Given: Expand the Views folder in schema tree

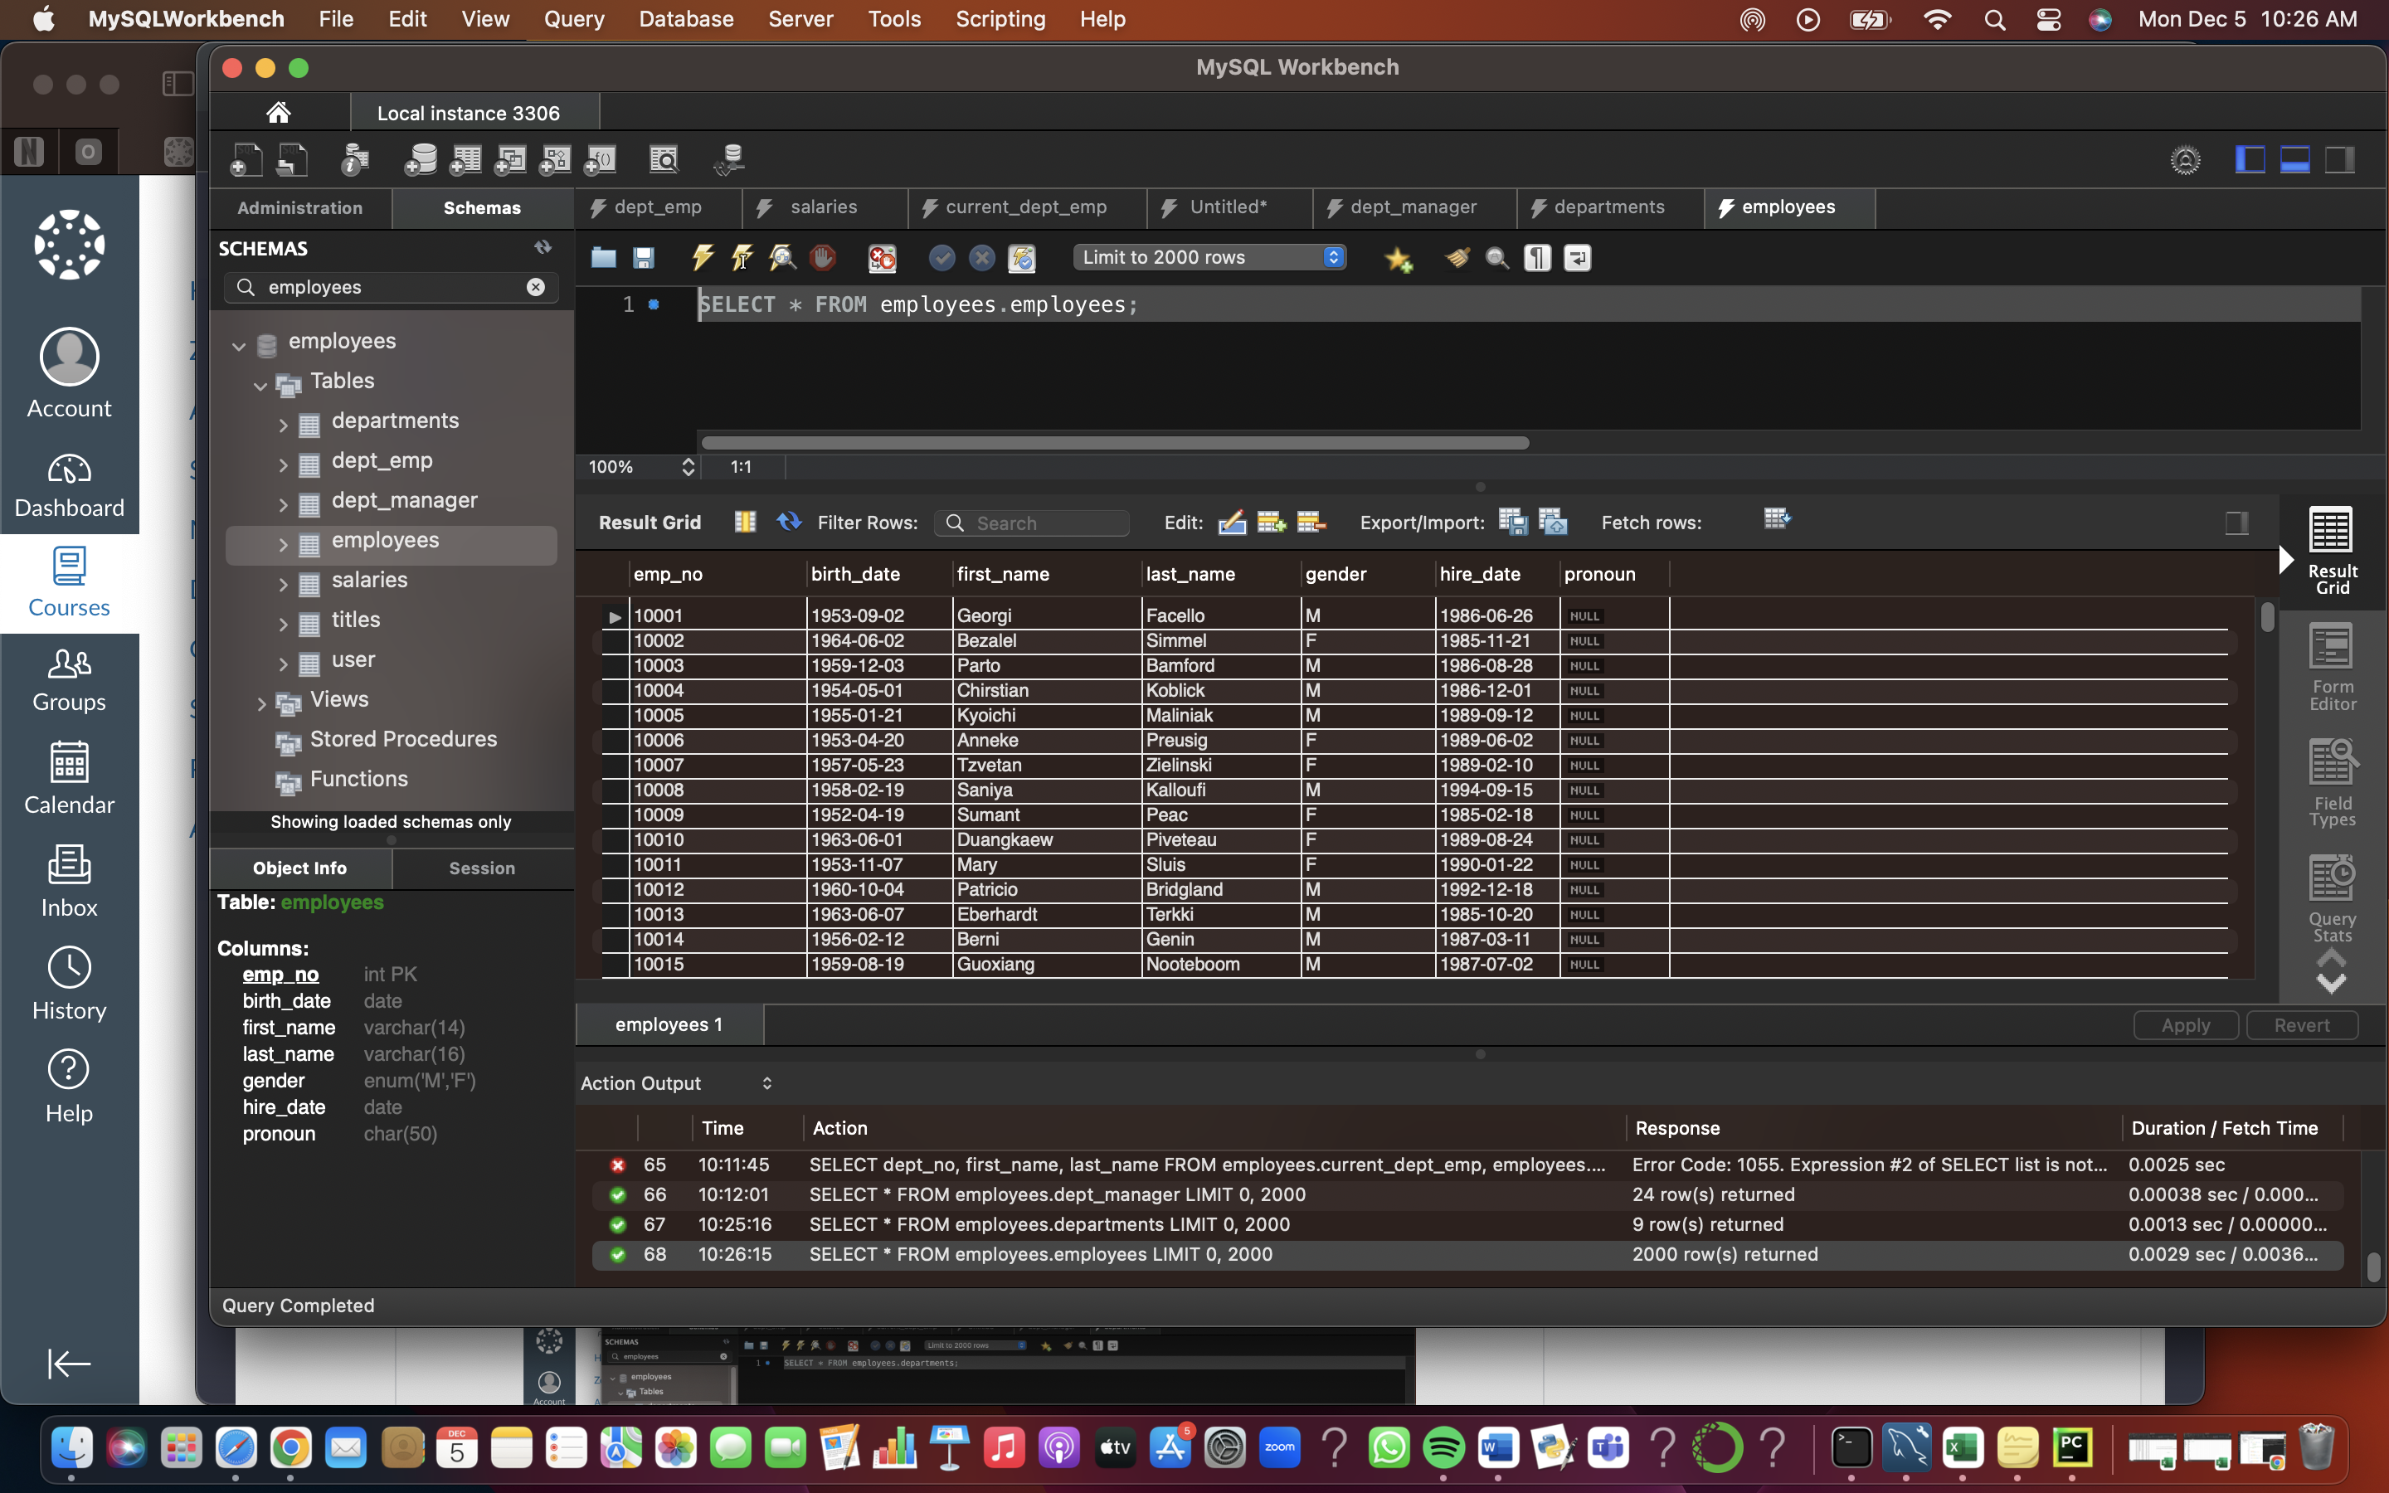Looking at the screenshot, I should point(261,702).
